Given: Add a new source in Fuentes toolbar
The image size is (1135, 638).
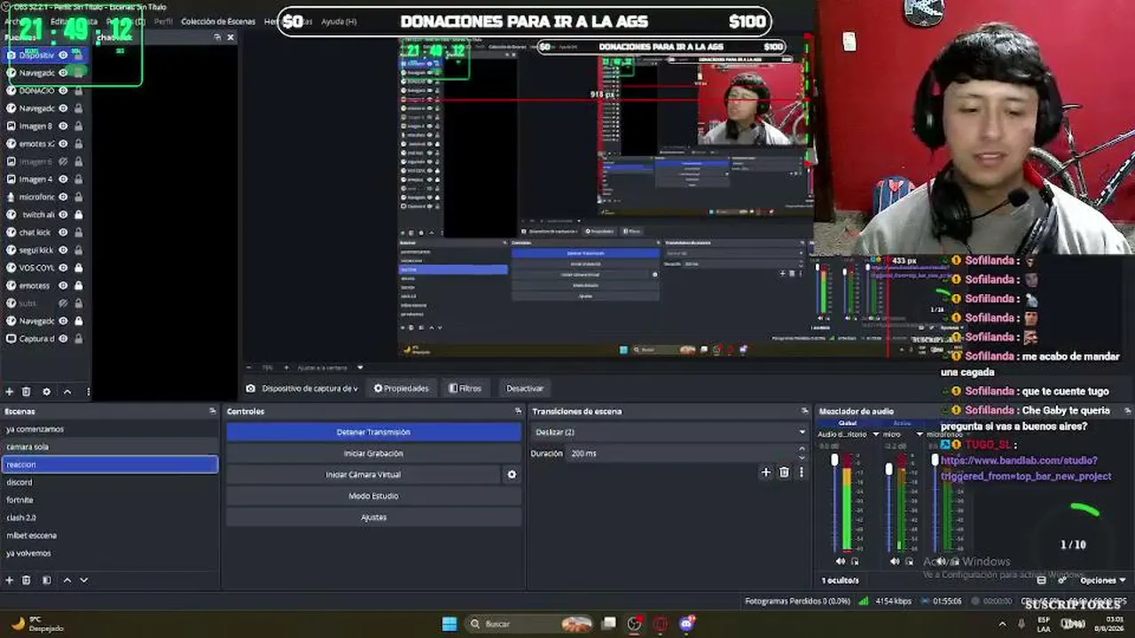Looking at the screenshot, I should tap(10, 392).
